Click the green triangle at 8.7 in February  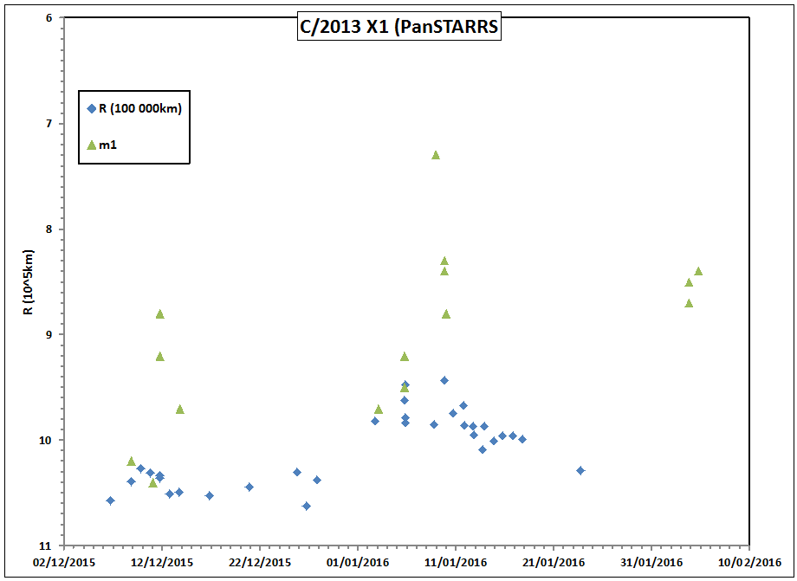coord(690,303)
